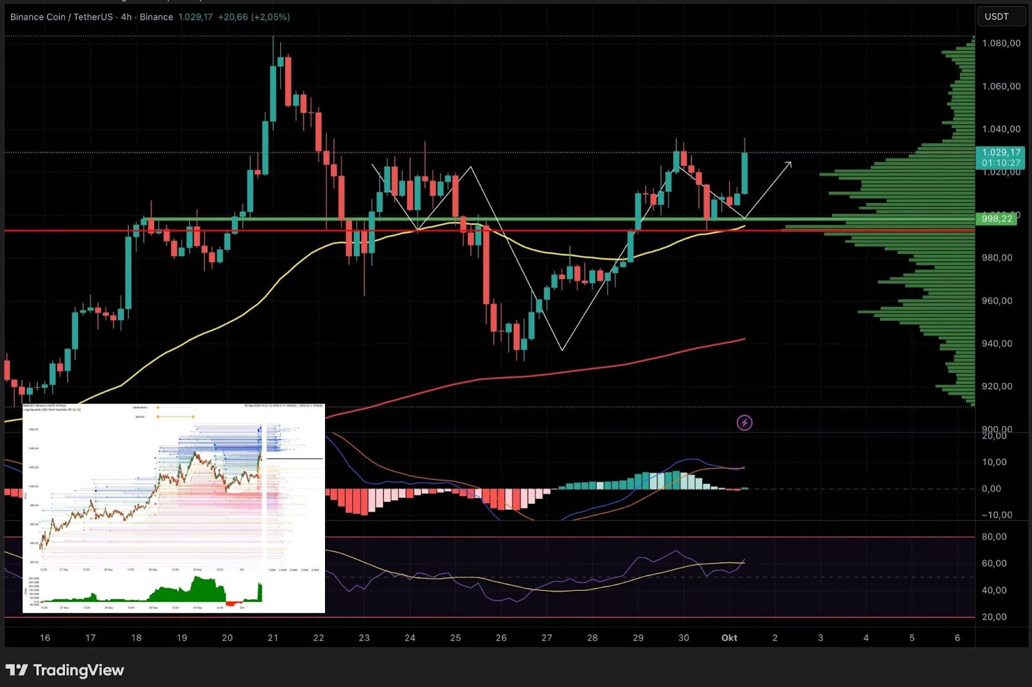This screenshot has width=1032, height=687.
Task: Select the green 998,22 price level label
Action: (997, 219)
